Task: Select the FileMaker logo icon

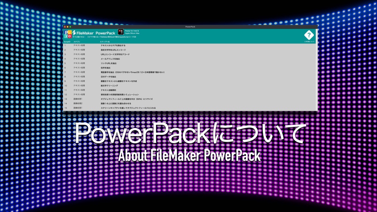Action: (75, 32)
